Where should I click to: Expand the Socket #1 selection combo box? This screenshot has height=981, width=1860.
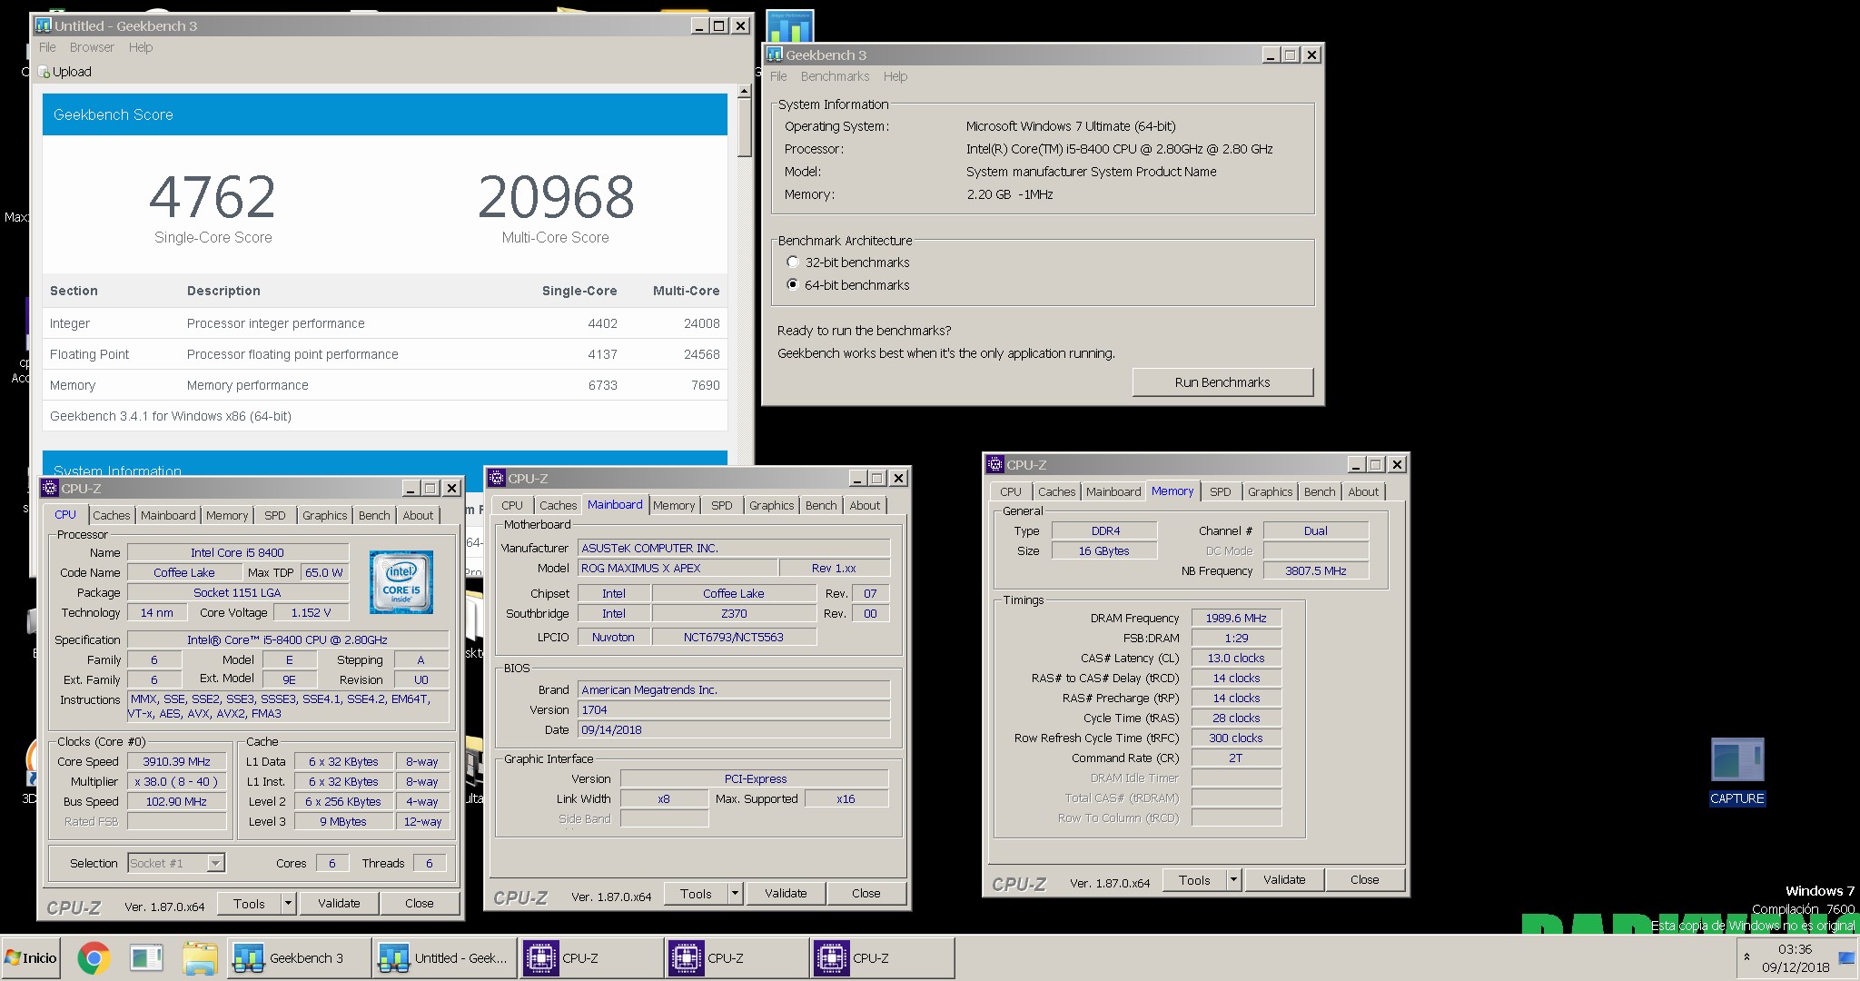tap(215, 863)
